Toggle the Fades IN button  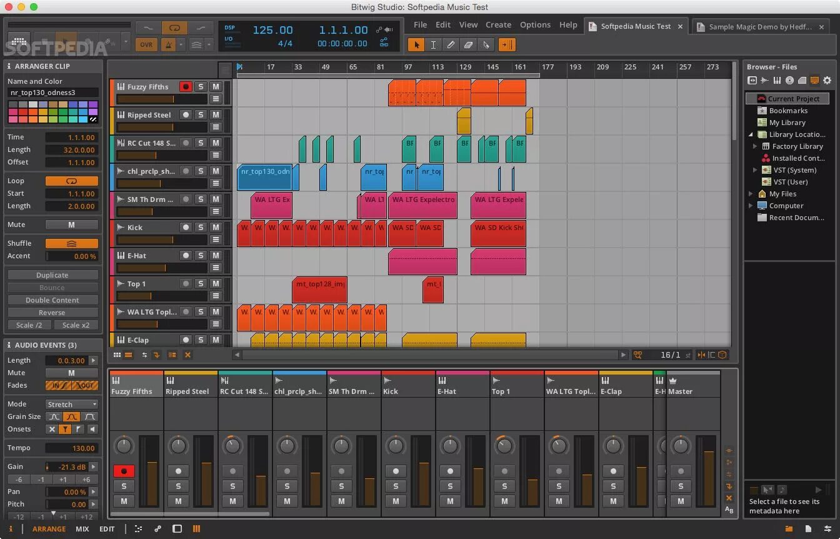click(x=58, y=385)
